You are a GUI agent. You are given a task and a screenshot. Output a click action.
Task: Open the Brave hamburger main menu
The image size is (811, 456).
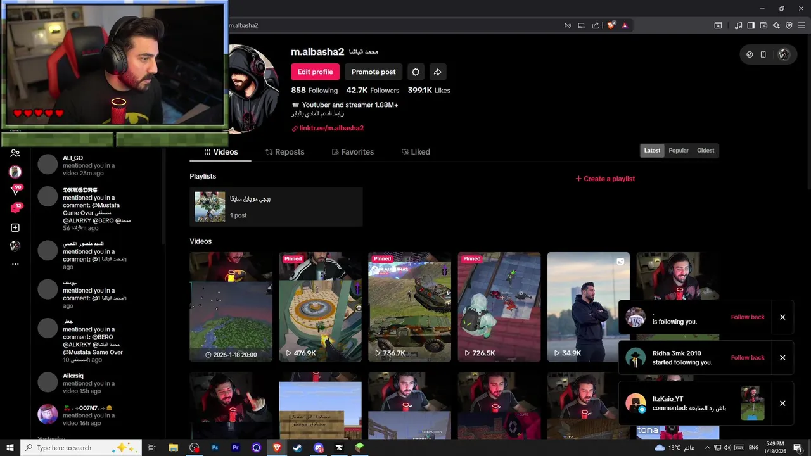801,25
